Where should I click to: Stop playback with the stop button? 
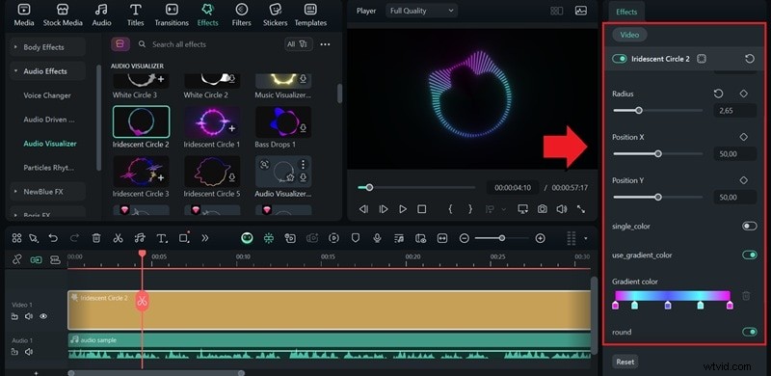(421, 209)
